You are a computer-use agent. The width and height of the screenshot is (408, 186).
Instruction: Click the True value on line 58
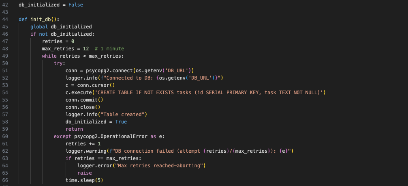pyautogui.click(x=121, y=121)
